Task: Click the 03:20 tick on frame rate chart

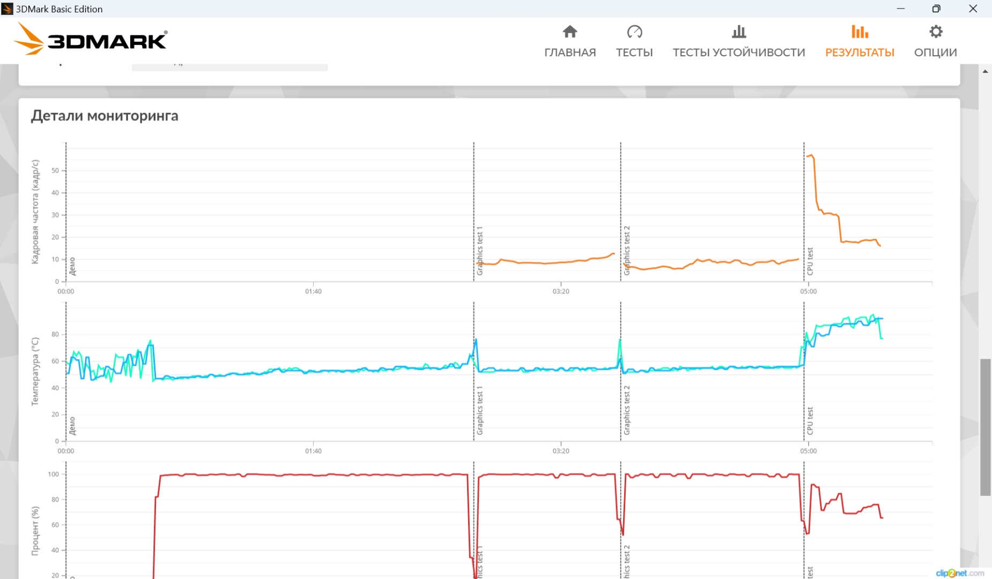Action: pyautogui.click(x=561, y=292)
